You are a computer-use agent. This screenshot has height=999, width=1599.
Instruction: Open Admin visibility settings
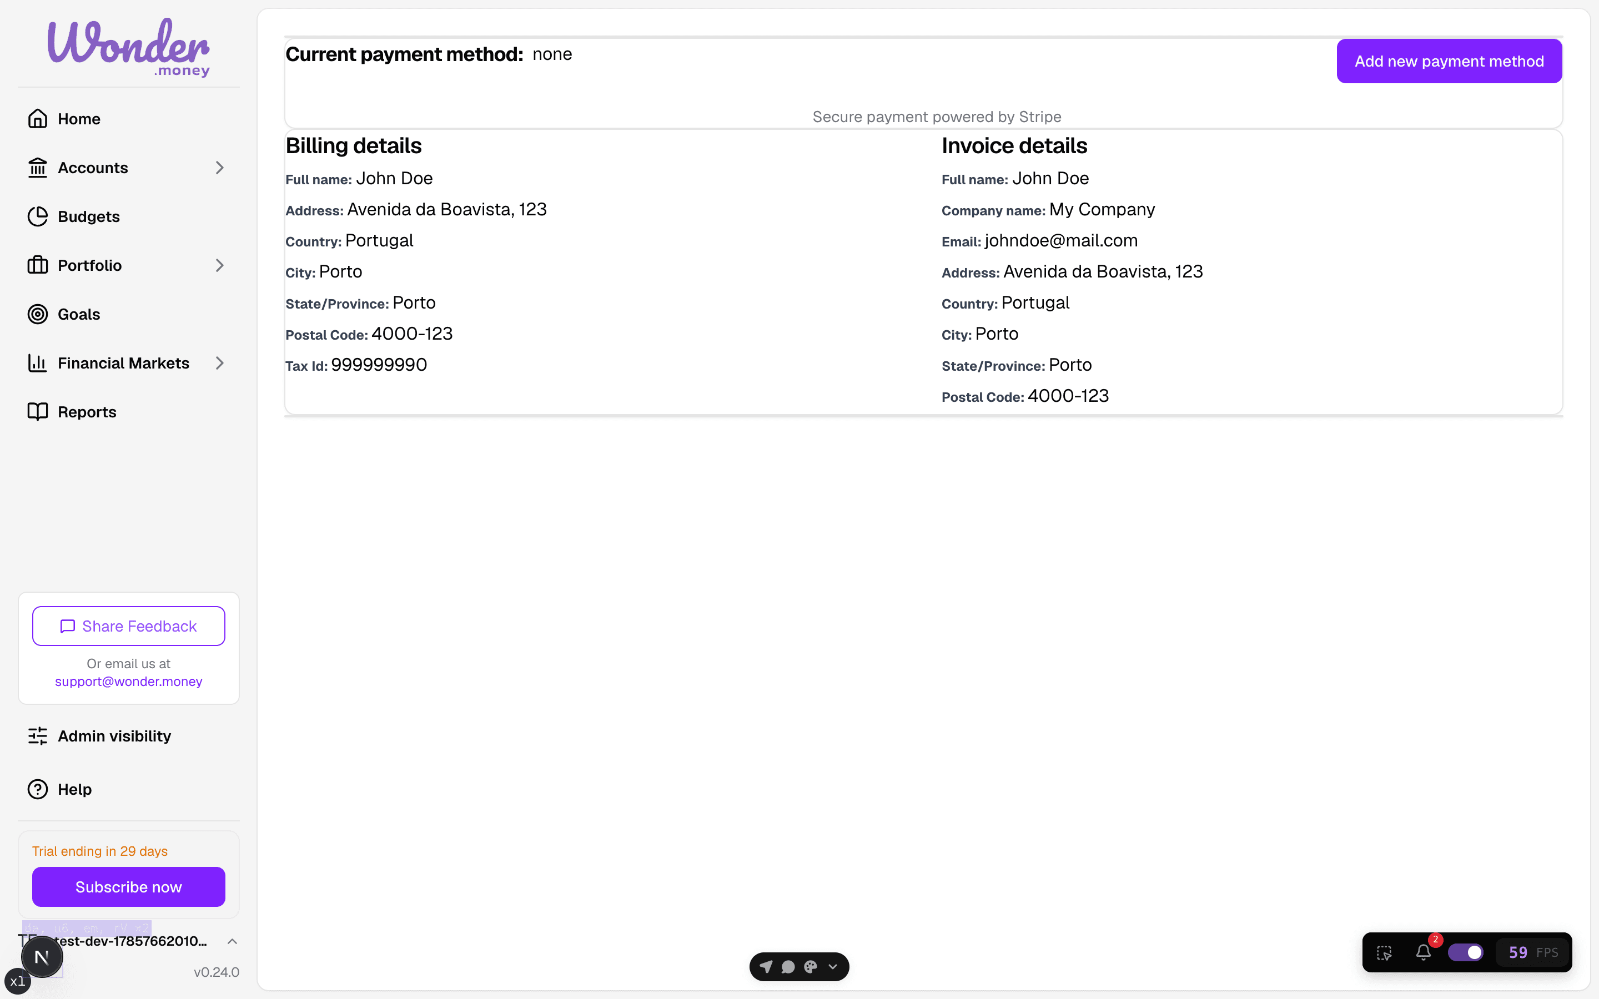(x=128, y=736)
